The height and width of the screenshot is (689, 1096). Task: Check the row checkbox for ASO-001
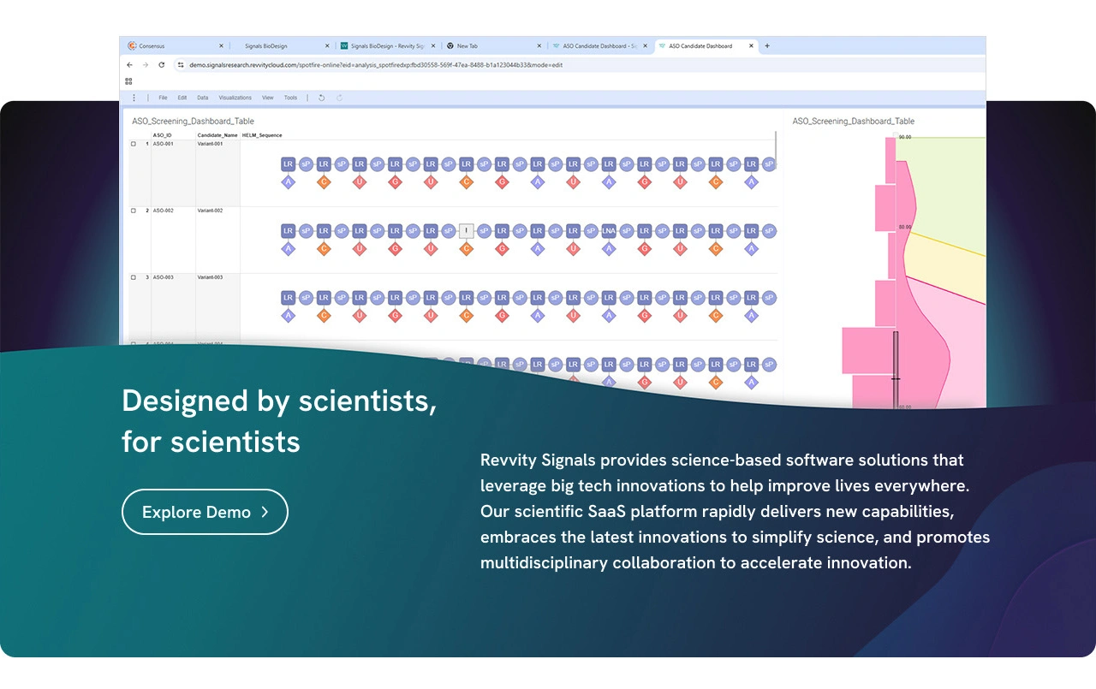(133, 144)
